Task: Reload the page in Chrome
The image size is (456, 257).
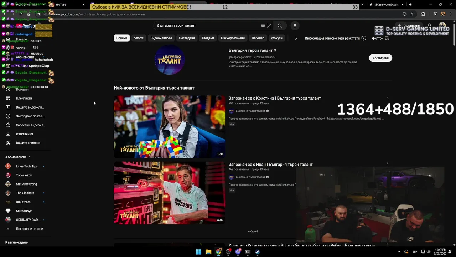Action: (x=21, y=14)
